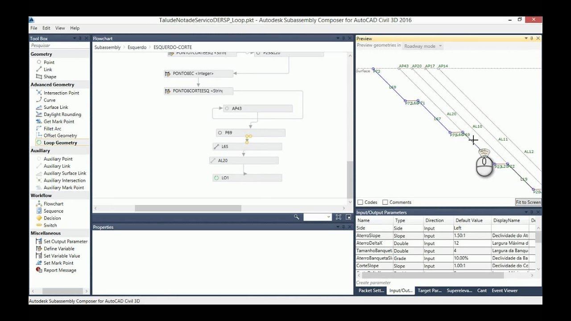
Task: Select the AL20 auxiliary link node
Action: [244, 160]
